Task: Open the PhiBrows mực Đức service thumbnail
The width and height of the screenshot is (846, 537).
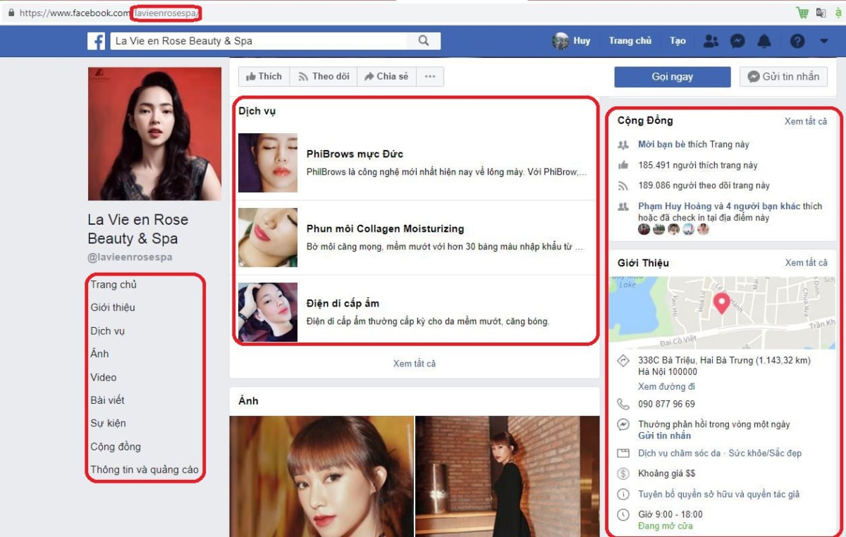Action: coord(268,163)
